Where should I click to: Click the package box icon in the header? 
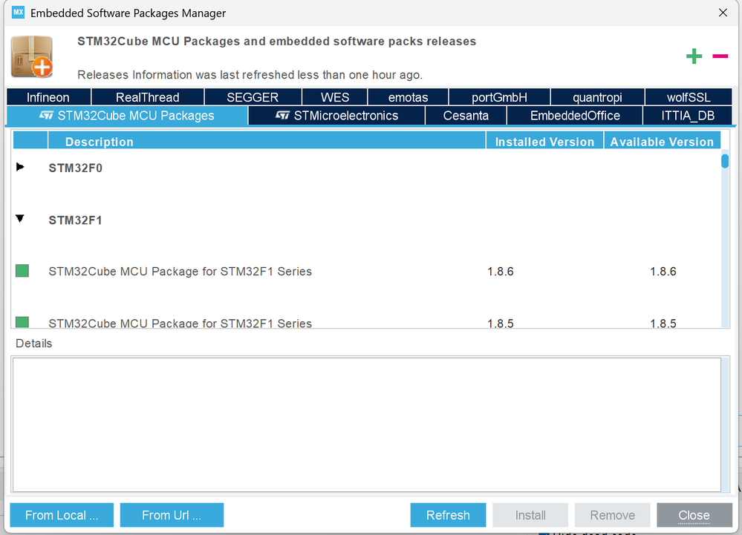(32, 56)
